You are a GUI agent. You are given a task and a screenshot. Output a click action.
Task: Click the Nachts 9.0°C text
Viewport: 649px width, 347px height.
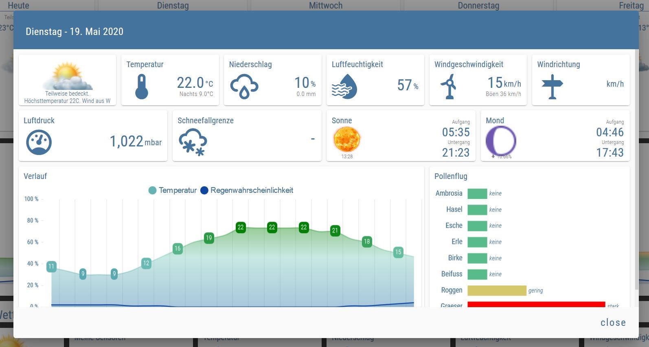196,94
